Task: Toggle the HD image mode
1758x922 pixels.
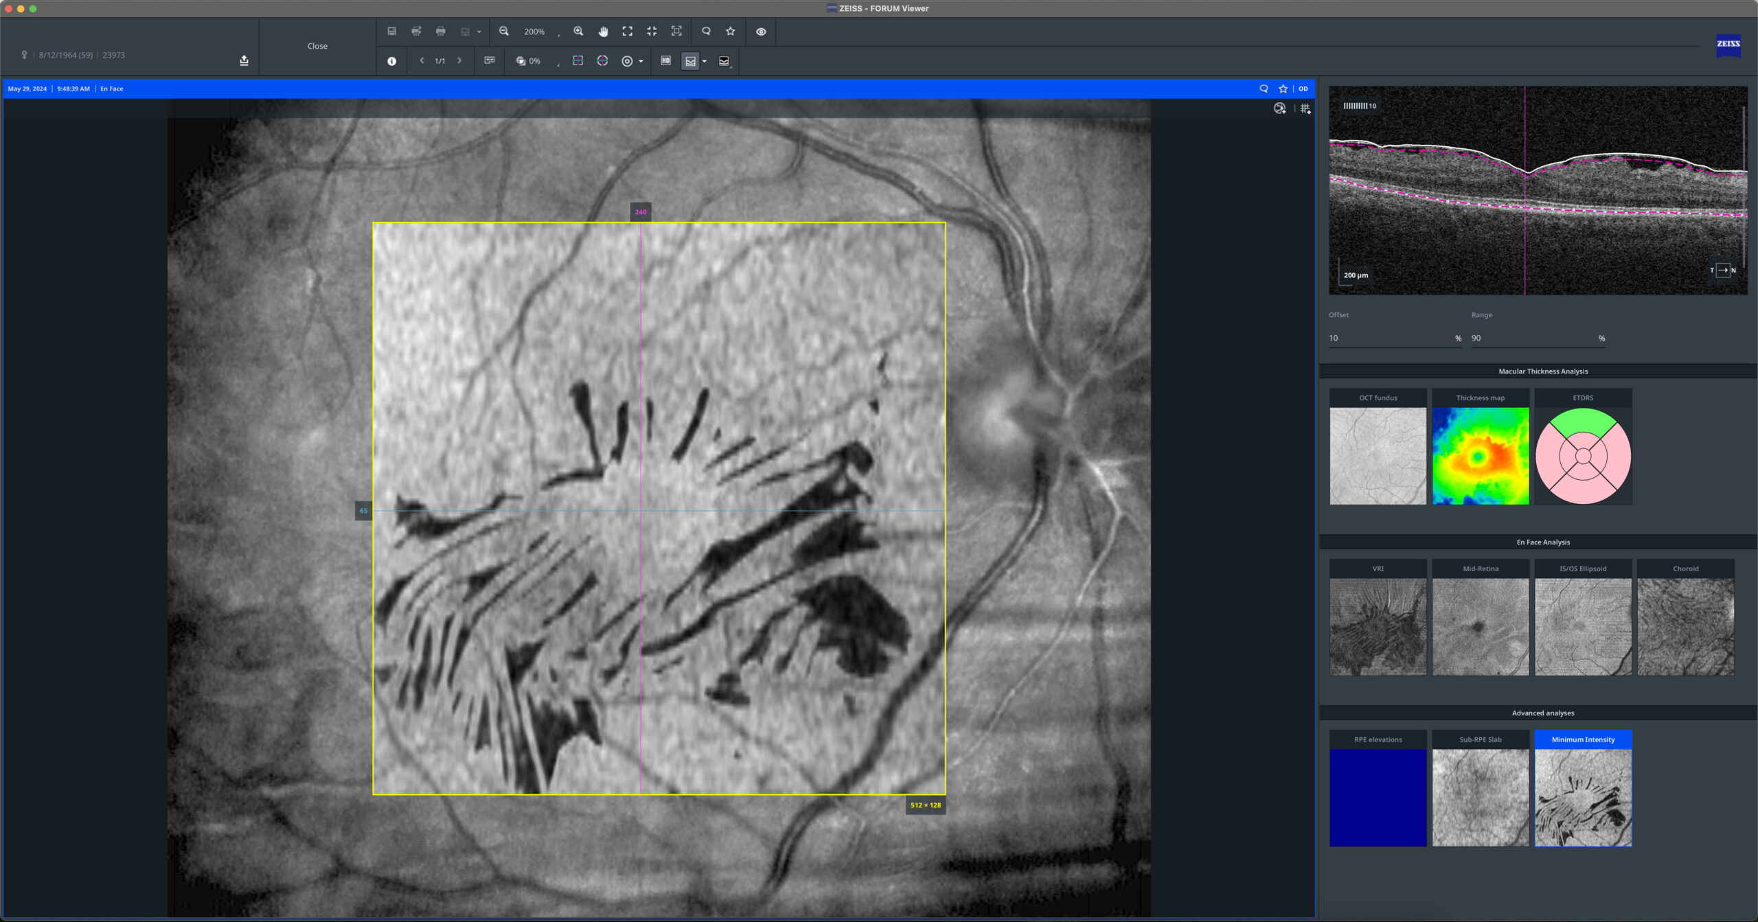Action: click(x=665, y=61)
